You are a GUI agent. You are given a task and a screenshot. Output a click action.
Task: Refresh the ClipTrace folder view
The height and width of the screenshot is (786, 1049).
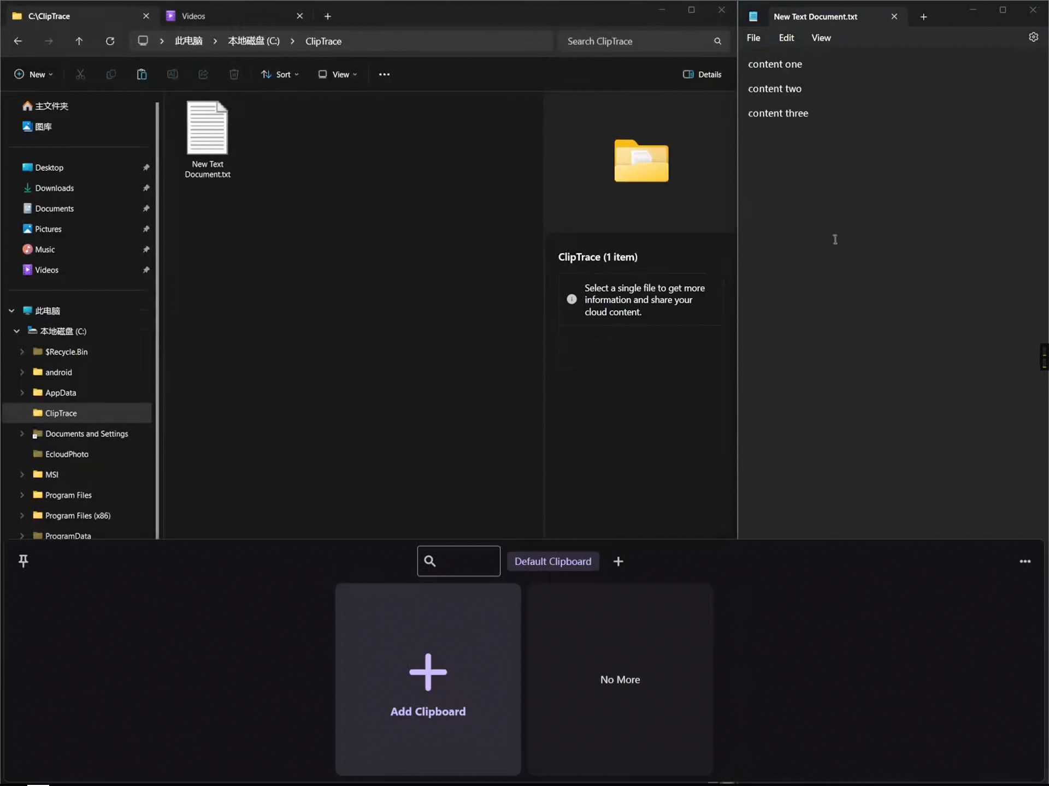110,41
